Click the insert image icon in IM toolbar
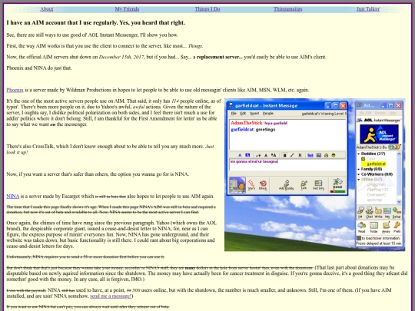The image size is (415, 311). [319, 155]
